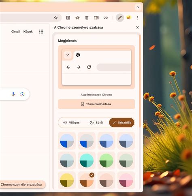Choose the navy and light blue swatch
This screenshot has width=192, height=196.
(106, 141)
